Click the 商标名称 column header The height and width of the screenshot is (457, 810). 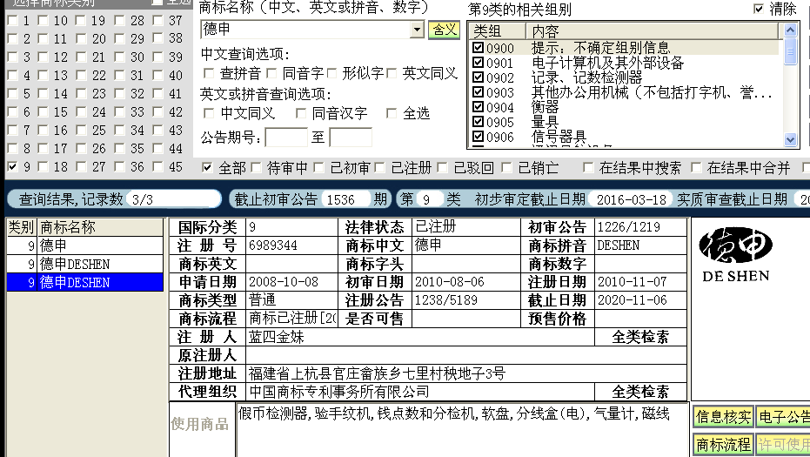[100, 227]
